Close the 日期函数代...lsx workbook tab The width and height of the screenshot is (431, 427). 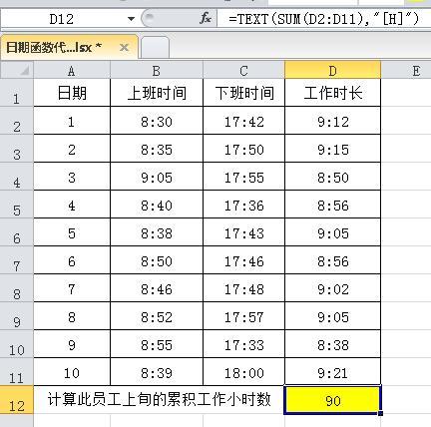124,48
